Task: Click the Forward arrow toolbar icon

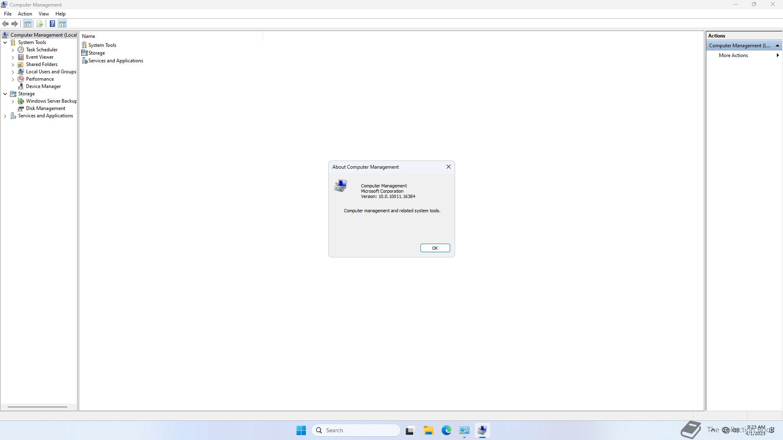Action: point(15,24)
